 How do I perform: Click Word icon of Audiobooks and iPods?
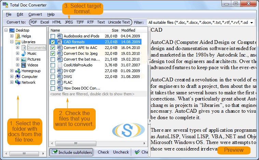coord(59,36)
